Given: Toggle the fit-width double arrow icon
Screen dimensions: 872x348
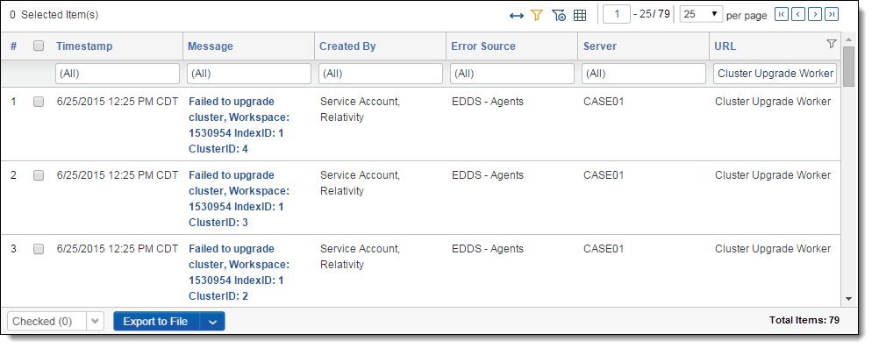Looking at the screenshot, I should click(x=517, y=16).
